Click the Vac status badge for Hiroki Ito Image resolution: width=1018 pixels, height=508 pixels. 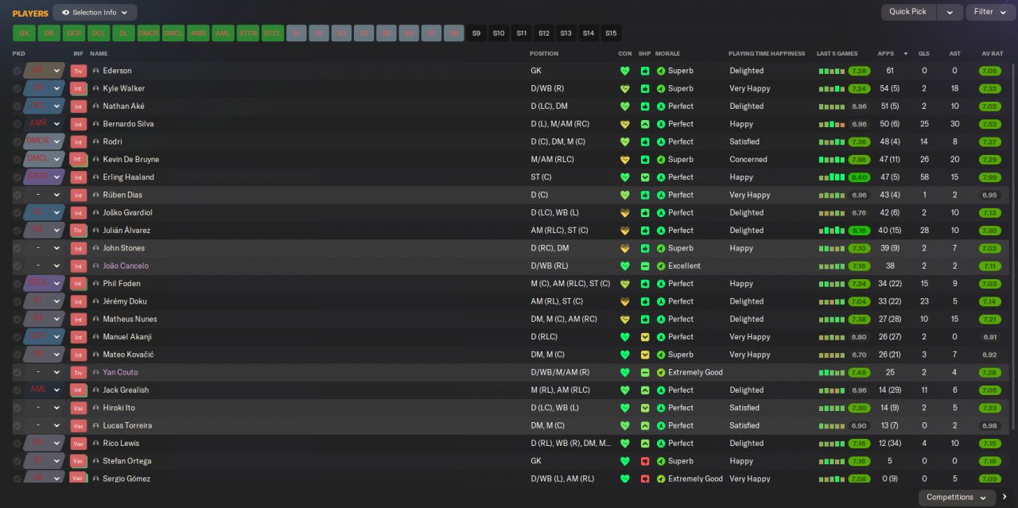(x=78, y=408)
